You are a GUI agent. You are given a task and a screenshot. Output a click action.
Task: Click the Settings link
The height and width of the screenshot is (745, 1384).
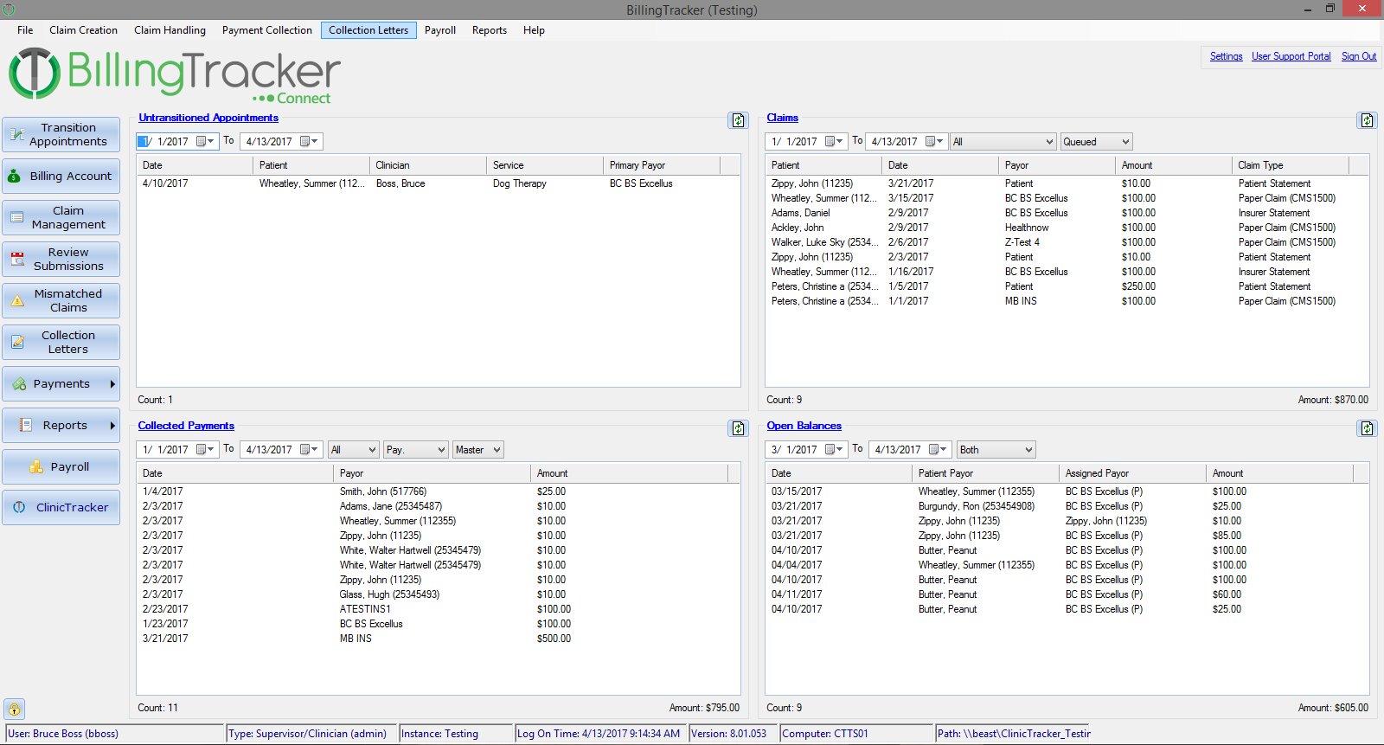[x=1226, y=56]
